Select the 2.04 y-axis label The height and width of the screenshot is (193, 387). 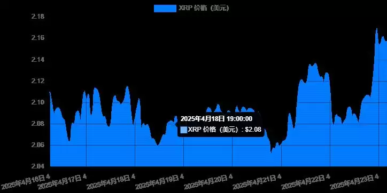point(38,166)
